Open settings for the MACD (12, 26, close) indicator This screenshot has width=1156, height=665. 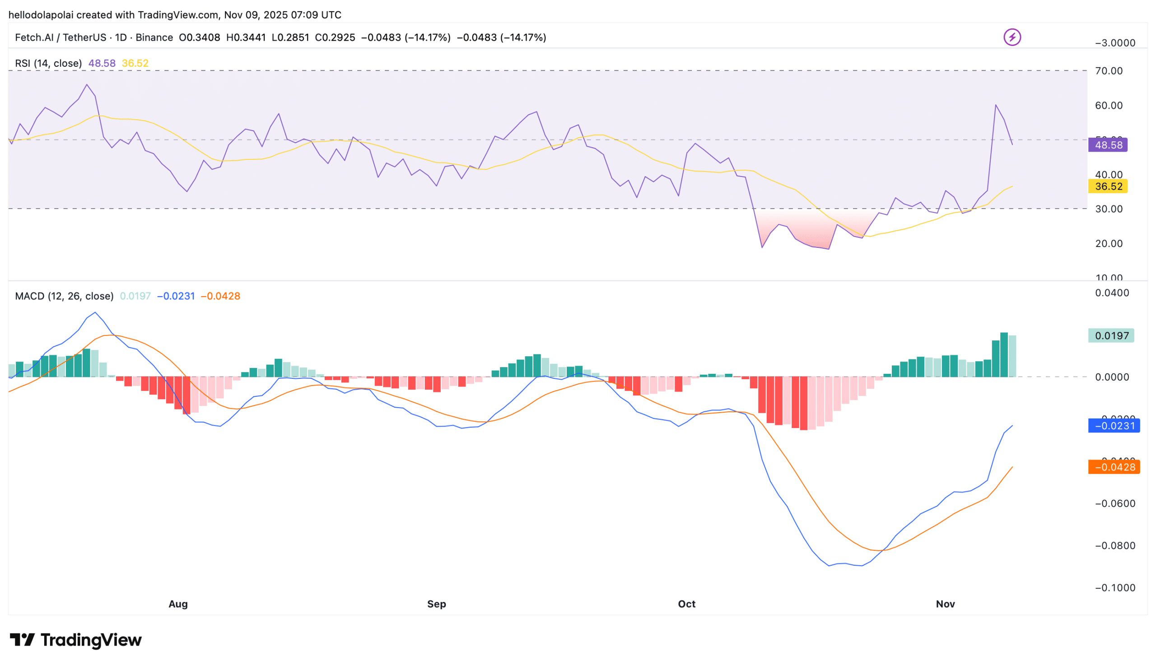point(64,296)
